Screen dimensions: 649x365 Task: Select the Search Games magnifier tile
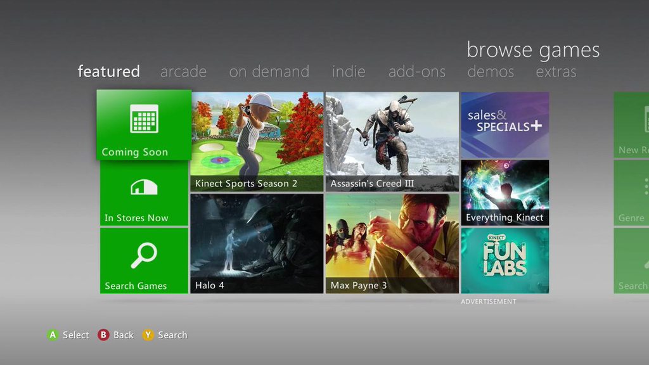point(144,260)
